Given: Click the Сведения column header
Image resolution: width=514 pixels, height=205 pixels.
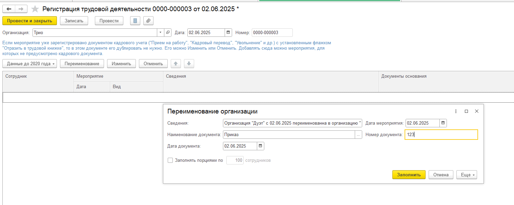Looking at the screenshot, I should (271, 81).
